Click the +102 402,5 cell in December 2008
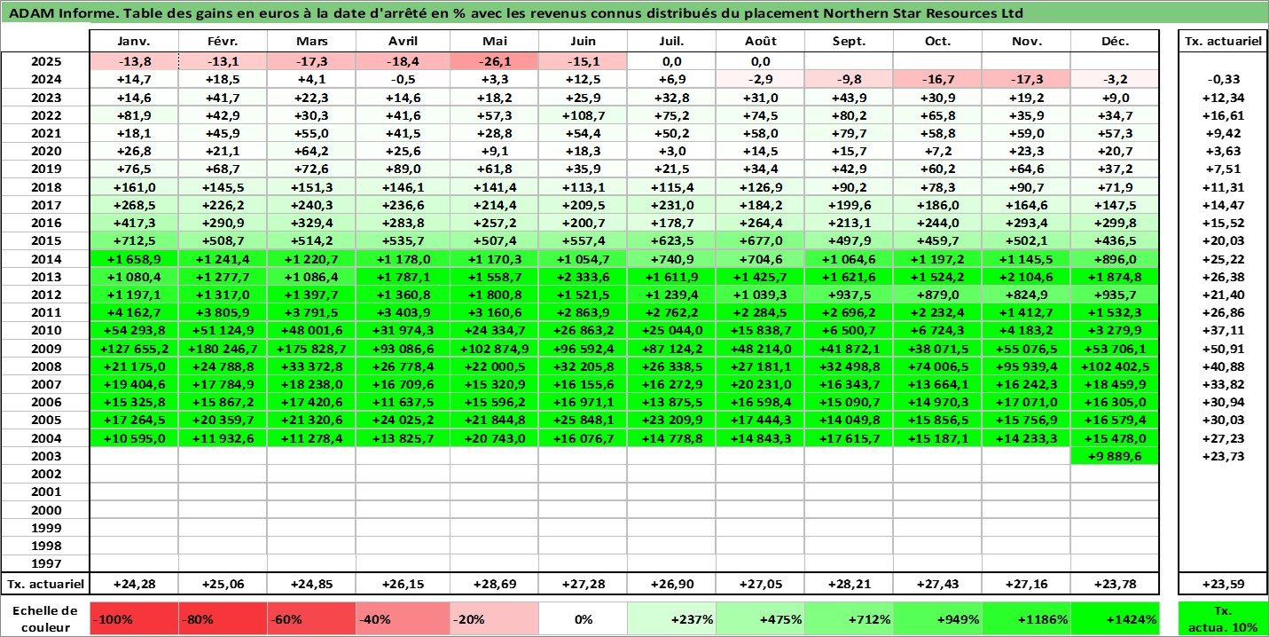Image resolution: width=1269 pixels, height=637 pixels. (1116, 366)
